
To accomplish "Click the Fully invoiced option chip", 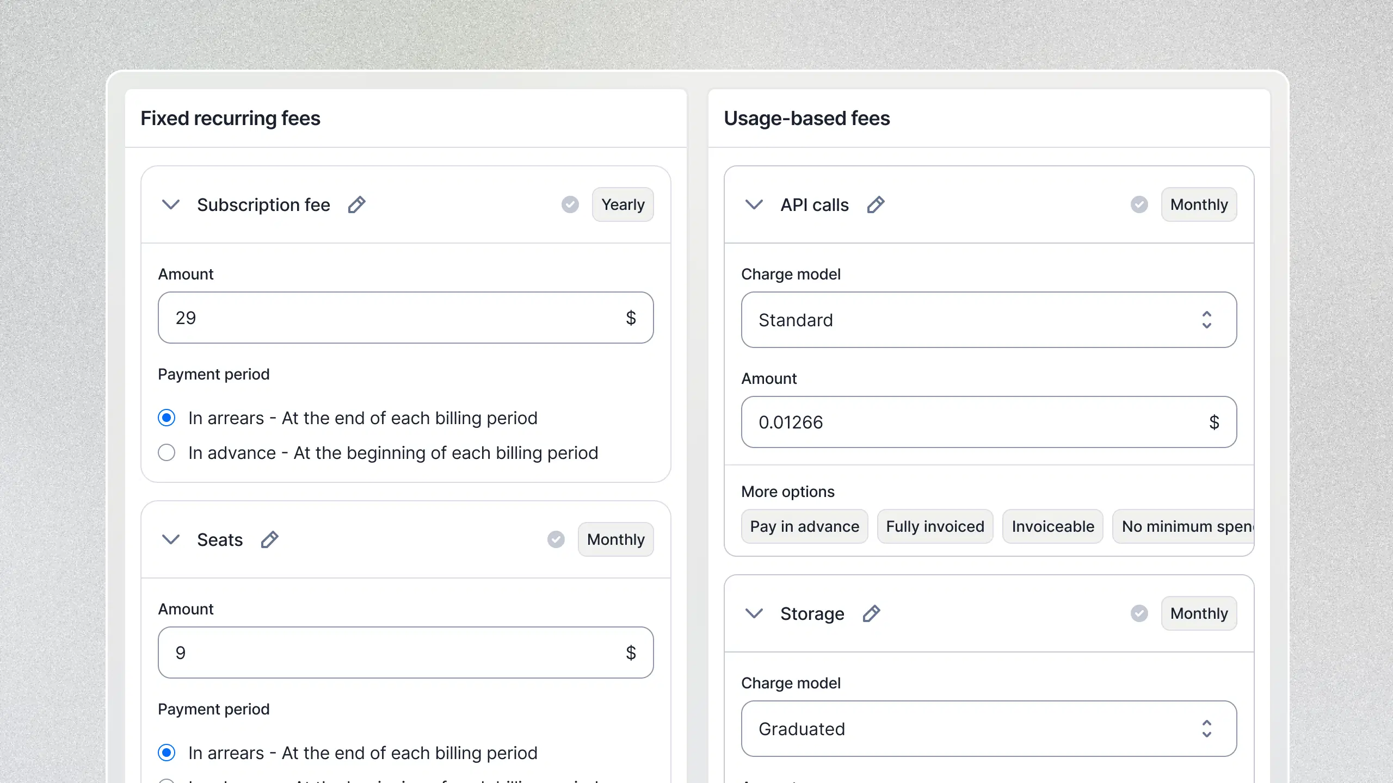I will pyautogui.click(x=935, y=526).
